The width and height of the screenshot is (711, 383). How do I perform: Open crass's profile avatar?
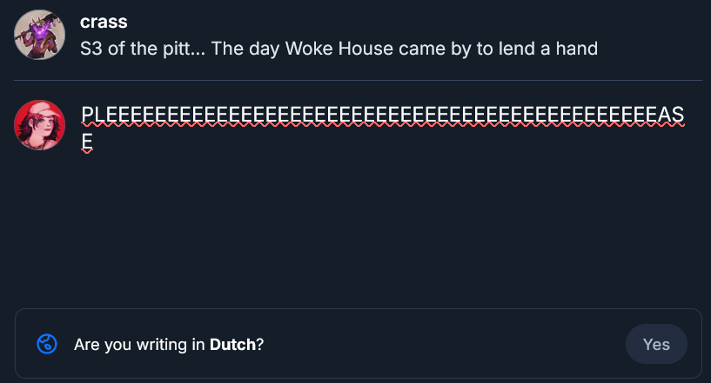click(40, 36)
